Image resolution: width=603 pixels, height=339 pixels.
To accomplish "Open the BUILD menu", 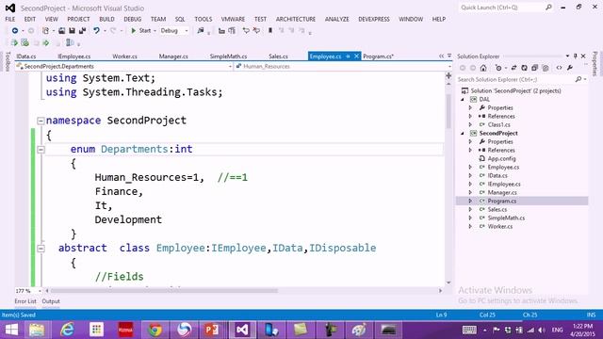I will tap(106, 19).
